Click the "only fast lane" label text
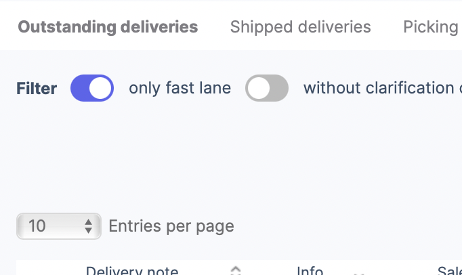Viewport: 462px width, 275px height. point(180,88)
